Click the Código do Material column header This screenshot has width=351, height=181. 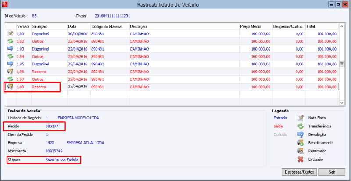point(110,26)
